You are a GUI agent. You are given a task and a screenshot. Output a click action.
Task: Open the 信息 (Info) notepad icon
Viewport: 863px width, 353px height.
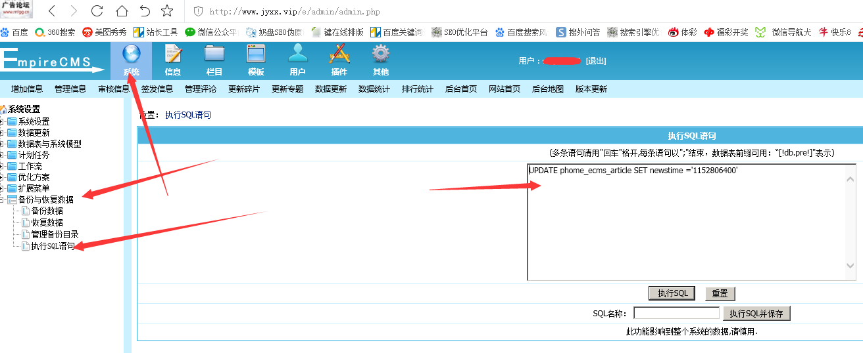click(x=173, y=55)
